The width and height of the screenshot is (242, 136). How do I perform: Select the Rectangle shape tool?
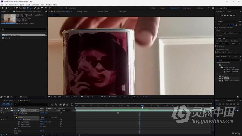coord(24,8)
